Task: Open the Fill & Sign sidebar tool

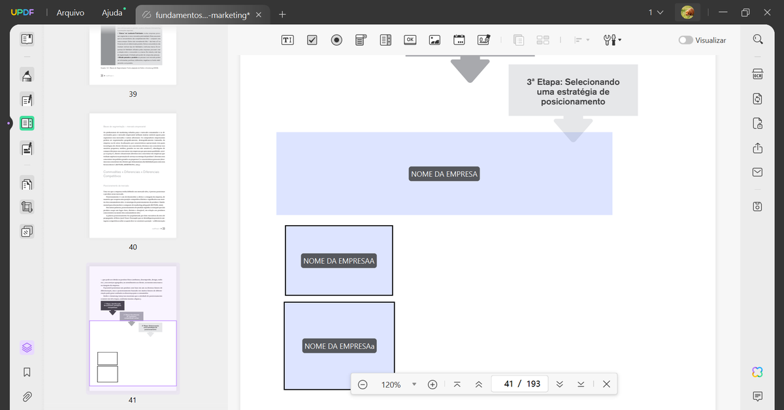Action: 27,148
